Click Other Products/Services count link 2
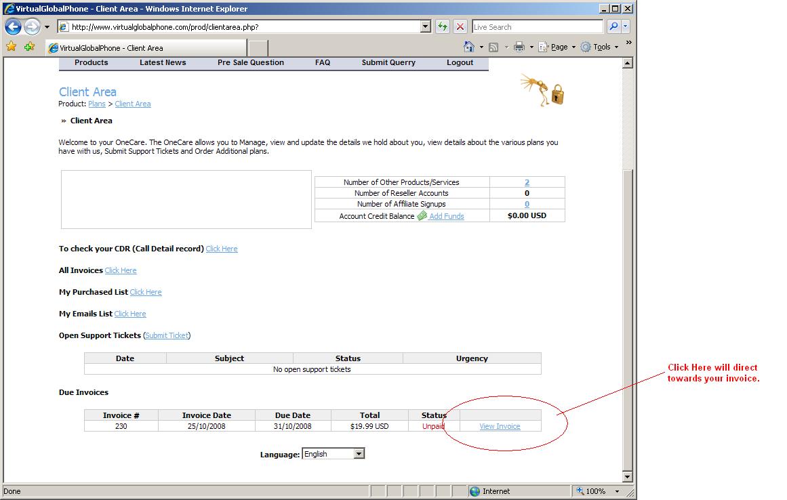Image resolution: width=787 pixels, height=500 pixels. coord(527,182)
